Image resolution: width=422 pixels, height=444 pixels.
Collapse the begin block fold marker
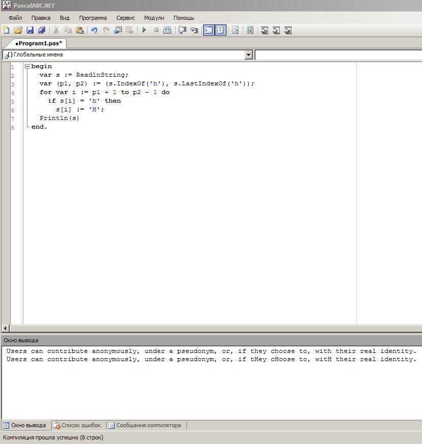[x=27, y=67]
